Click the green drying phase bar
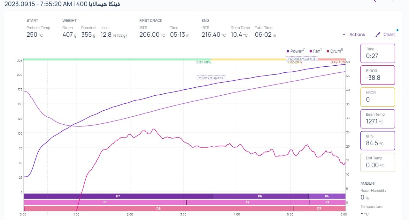Image resolution: width=409 pixels, height=220 pixels. tap(117, 59)
